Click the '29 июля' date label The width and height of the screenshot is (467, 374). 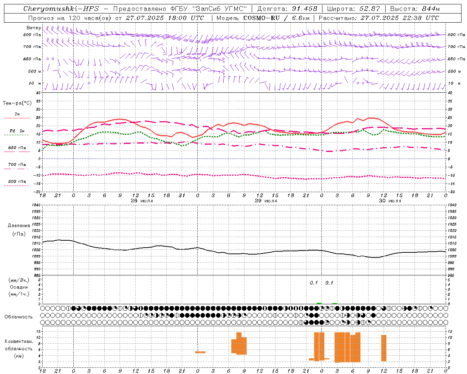click(266, 201)
